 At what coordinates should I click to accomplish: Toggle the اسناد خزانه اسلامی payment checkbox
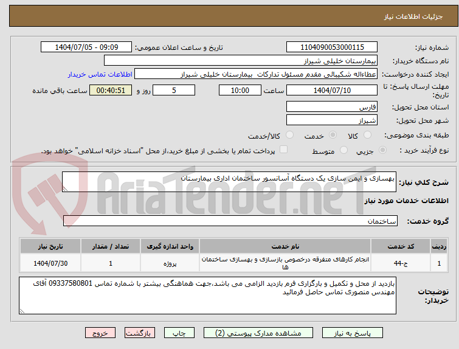pyautogui.click(x=283, y=150)
